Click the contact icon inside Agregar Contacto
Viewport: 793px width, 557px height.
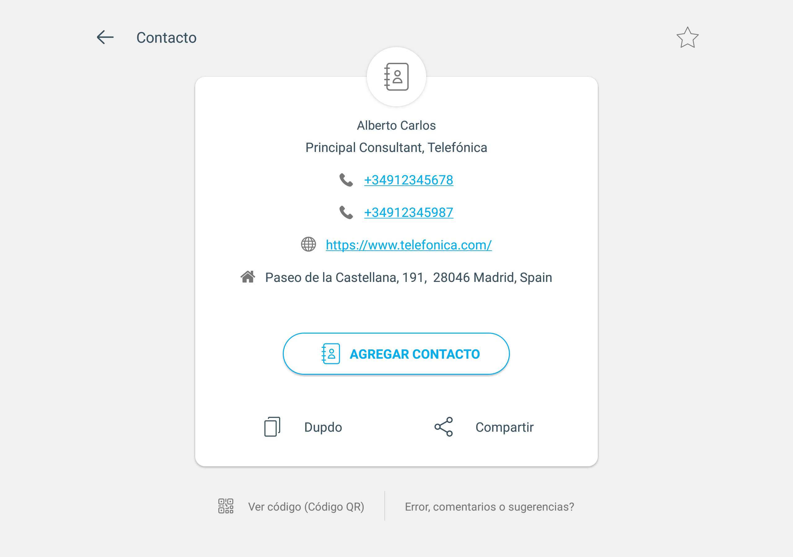331,354
